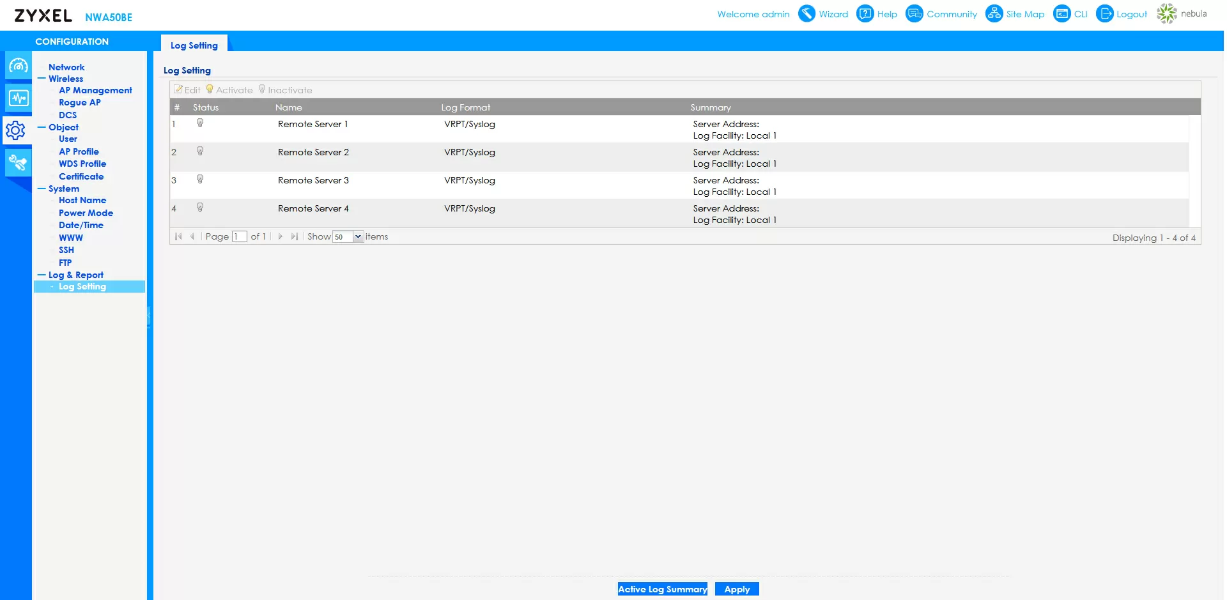The image size is (1227, 600).
Task: Collapse the System tree section
Action: pos(42,188)
